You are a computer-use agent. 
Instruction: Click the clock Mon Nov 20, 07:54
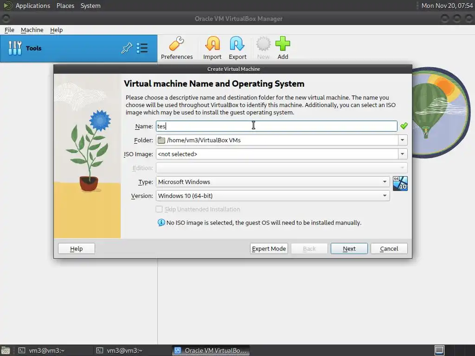[x=447, y=6]
